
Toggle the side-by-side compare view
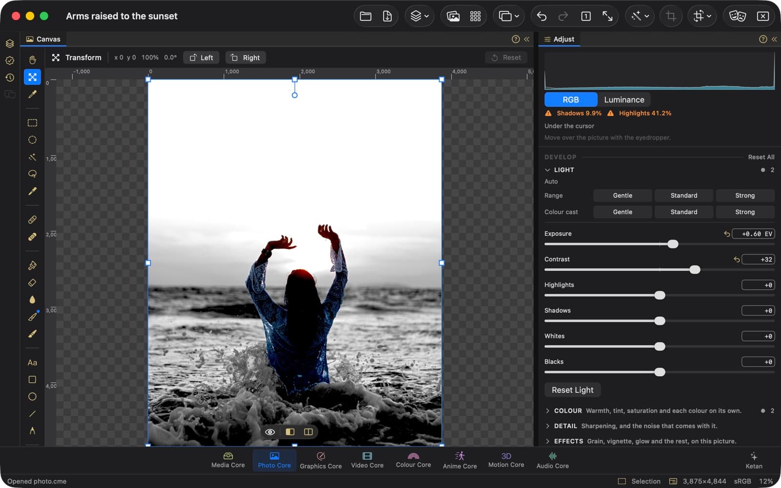[x=308, y=432]
